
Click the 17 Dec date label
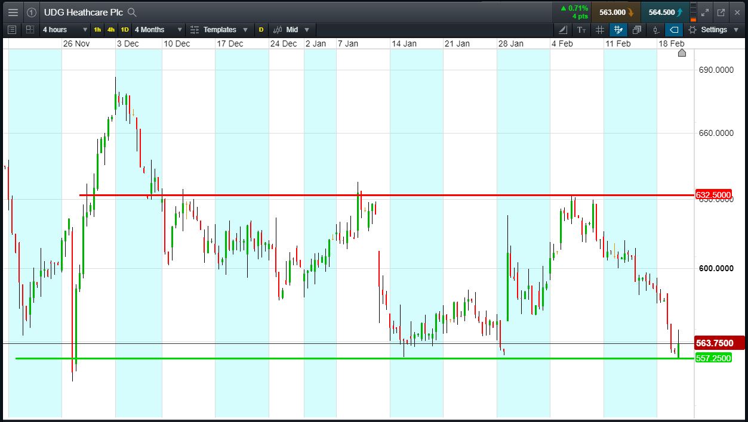[230, 44]
